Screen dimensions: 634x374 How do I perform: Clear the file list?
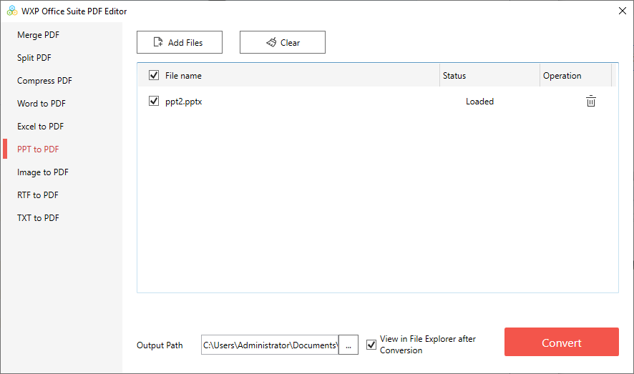tap(283, 42)
